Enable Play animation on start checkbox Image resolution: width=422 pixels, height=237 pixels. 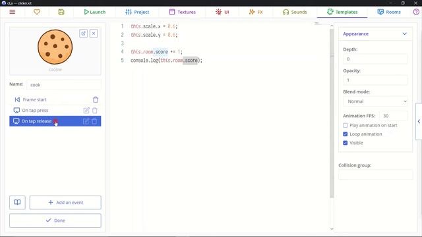[x=346, y=125]
